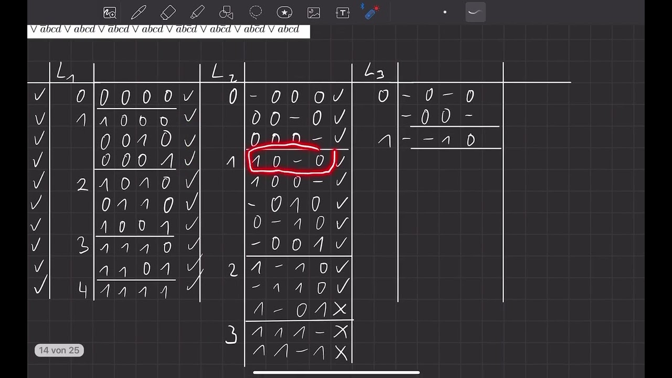The height and width of the screenshot is (378, 672).
Task: Click the handwritten L2 column header
Action: point(224,73)
